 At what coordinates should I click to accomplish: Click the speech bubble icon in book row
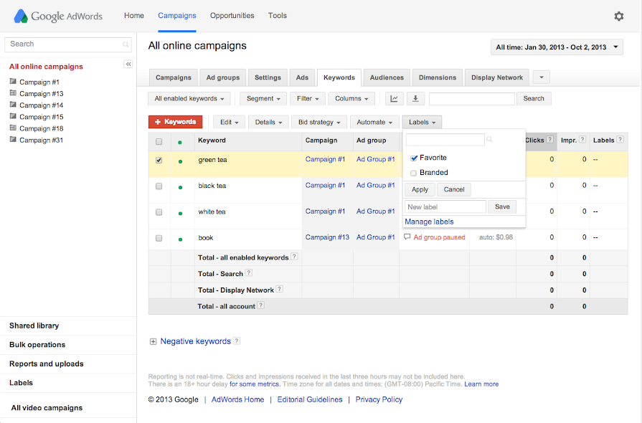tap(407, 237)
